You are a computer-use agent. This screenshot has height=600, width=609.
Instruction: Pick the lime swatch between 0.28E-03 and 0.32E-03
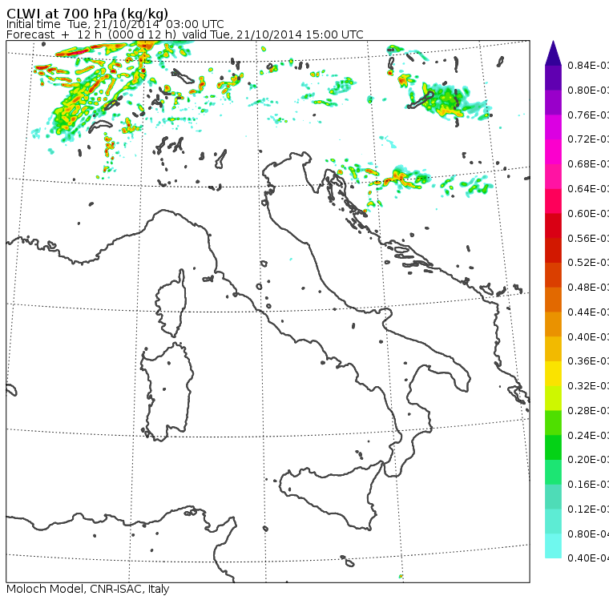pyautogui.click(x=553, y=398)
